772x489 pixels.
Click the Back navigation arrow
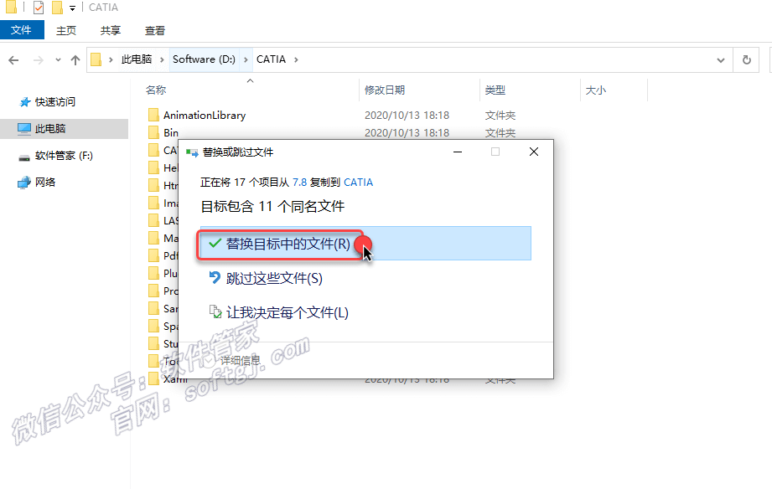pyautogui.click(x=13, y=60)
